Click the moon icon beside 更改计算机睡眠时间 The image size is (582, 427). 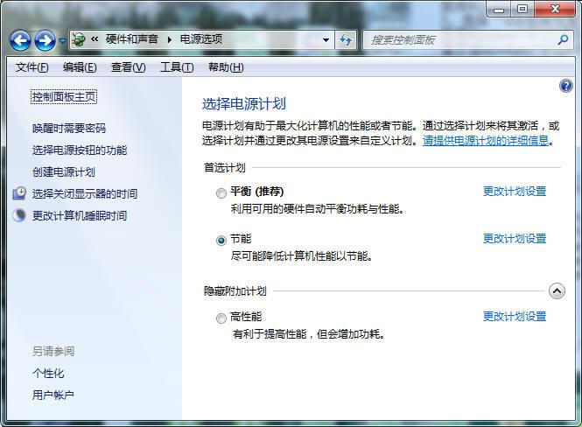pyautogui.click(x=19, y=215)
